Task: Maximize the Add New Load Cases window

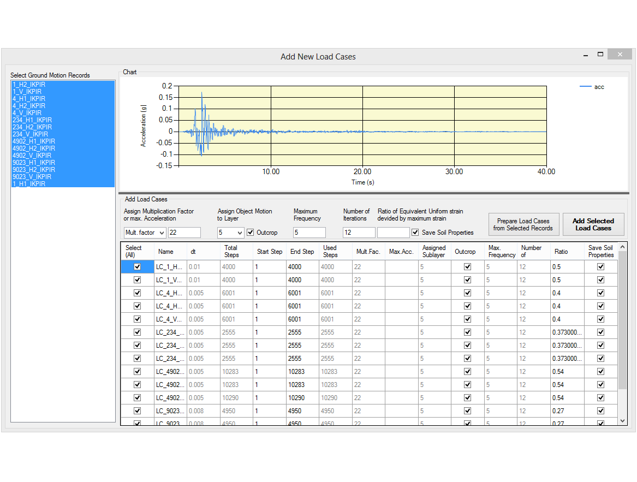Action: (600, 54)
